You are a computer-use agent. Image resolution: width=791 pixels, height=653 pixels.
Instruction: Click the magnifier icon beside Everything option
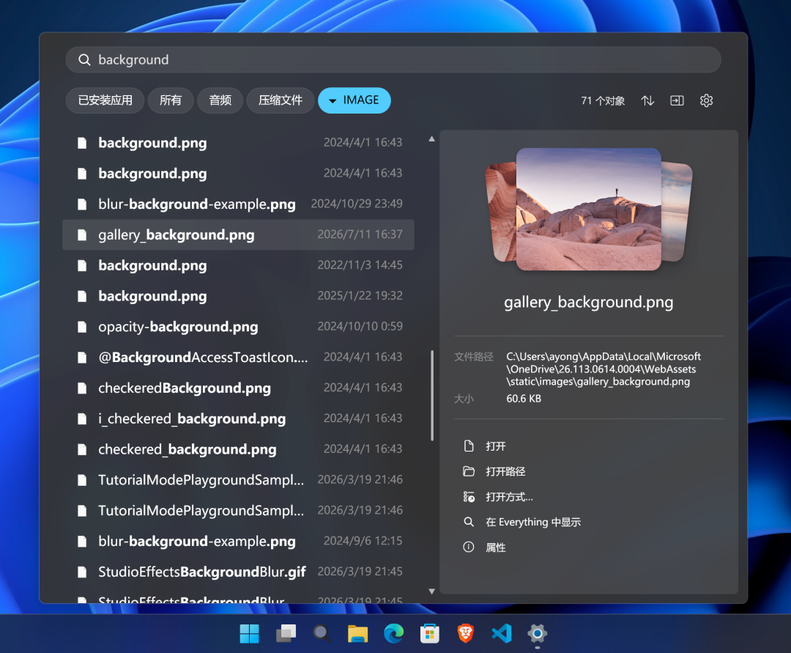point(469,522)
